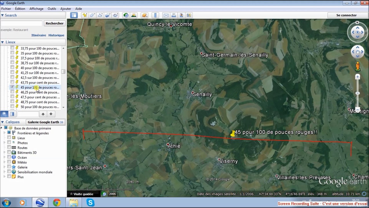Toggle the Frontières et légendes layer checkbox
The image size is (369, 208).
pos(9,133)
